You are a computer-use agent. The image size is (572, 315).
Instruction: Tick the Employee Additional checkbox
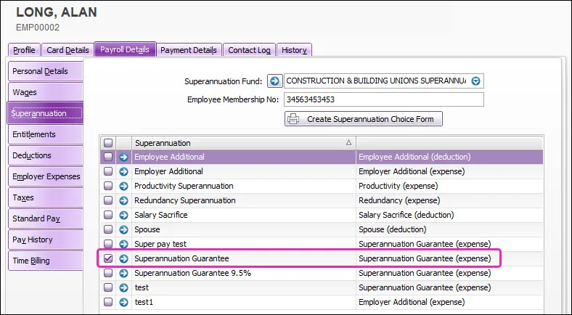pos(108,157)
